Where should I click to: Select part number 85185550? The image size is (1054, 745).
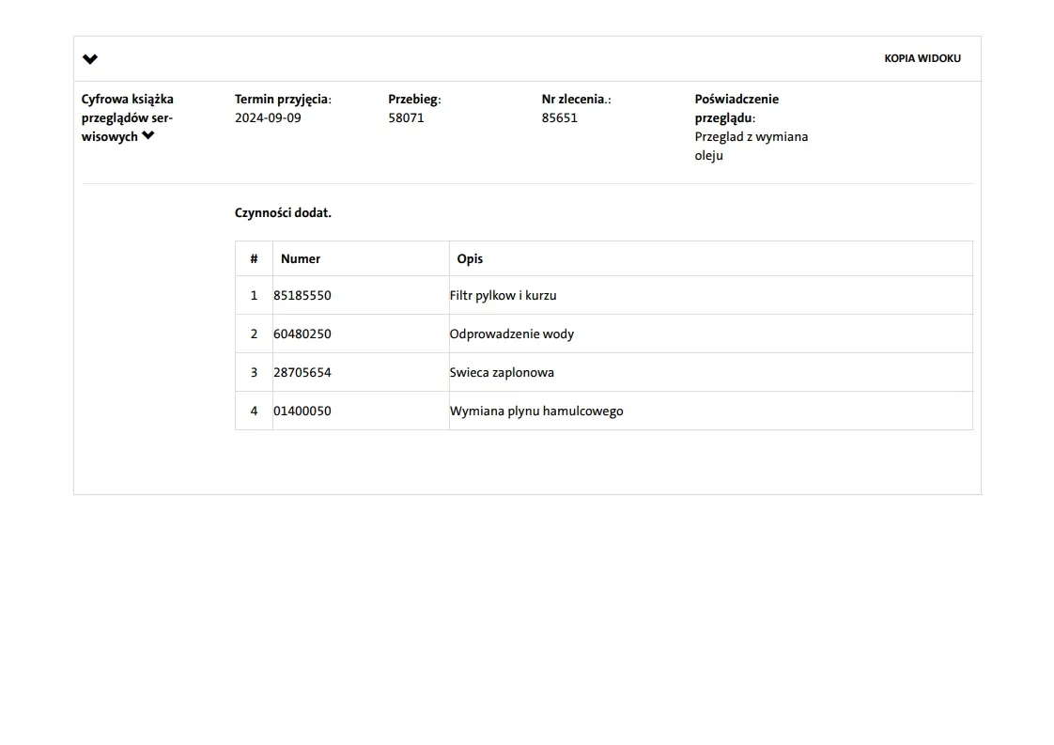coord(302,295)
